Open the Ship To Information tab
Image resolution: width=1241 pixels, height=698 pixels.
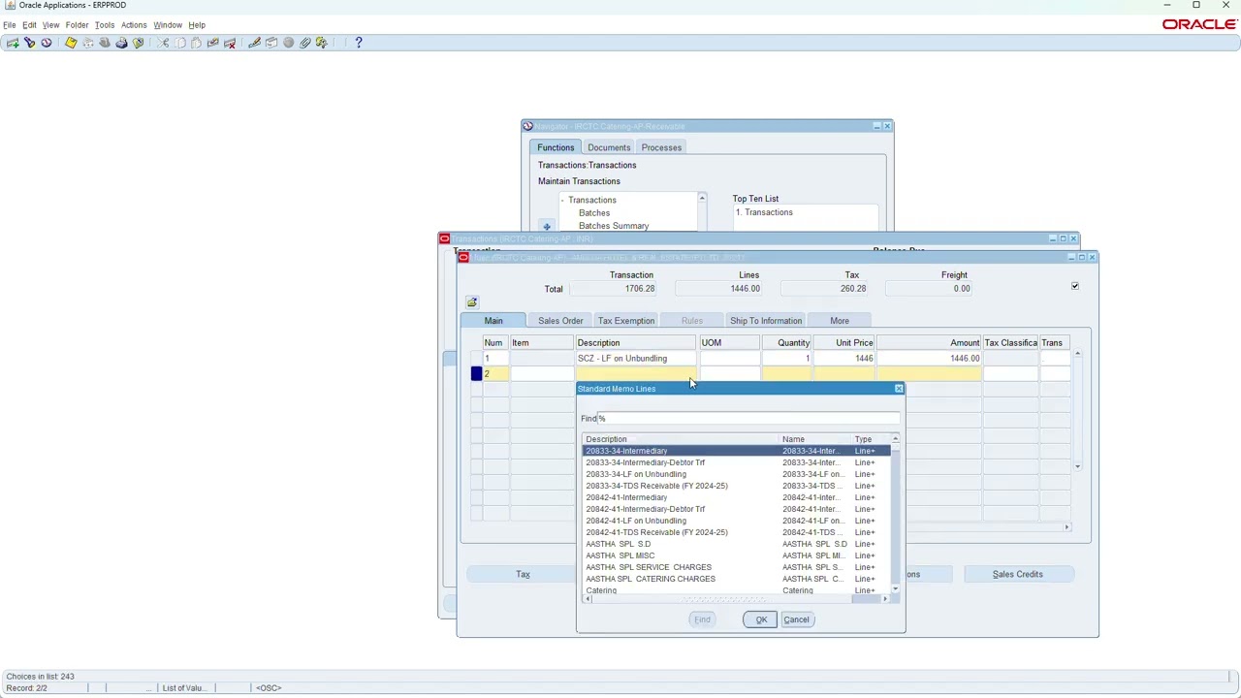click(x=766, y=321)
